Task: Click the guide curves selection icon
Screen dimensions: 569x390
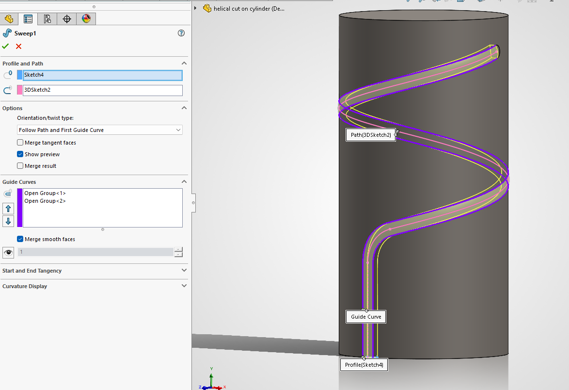Action: coord(8,194)
